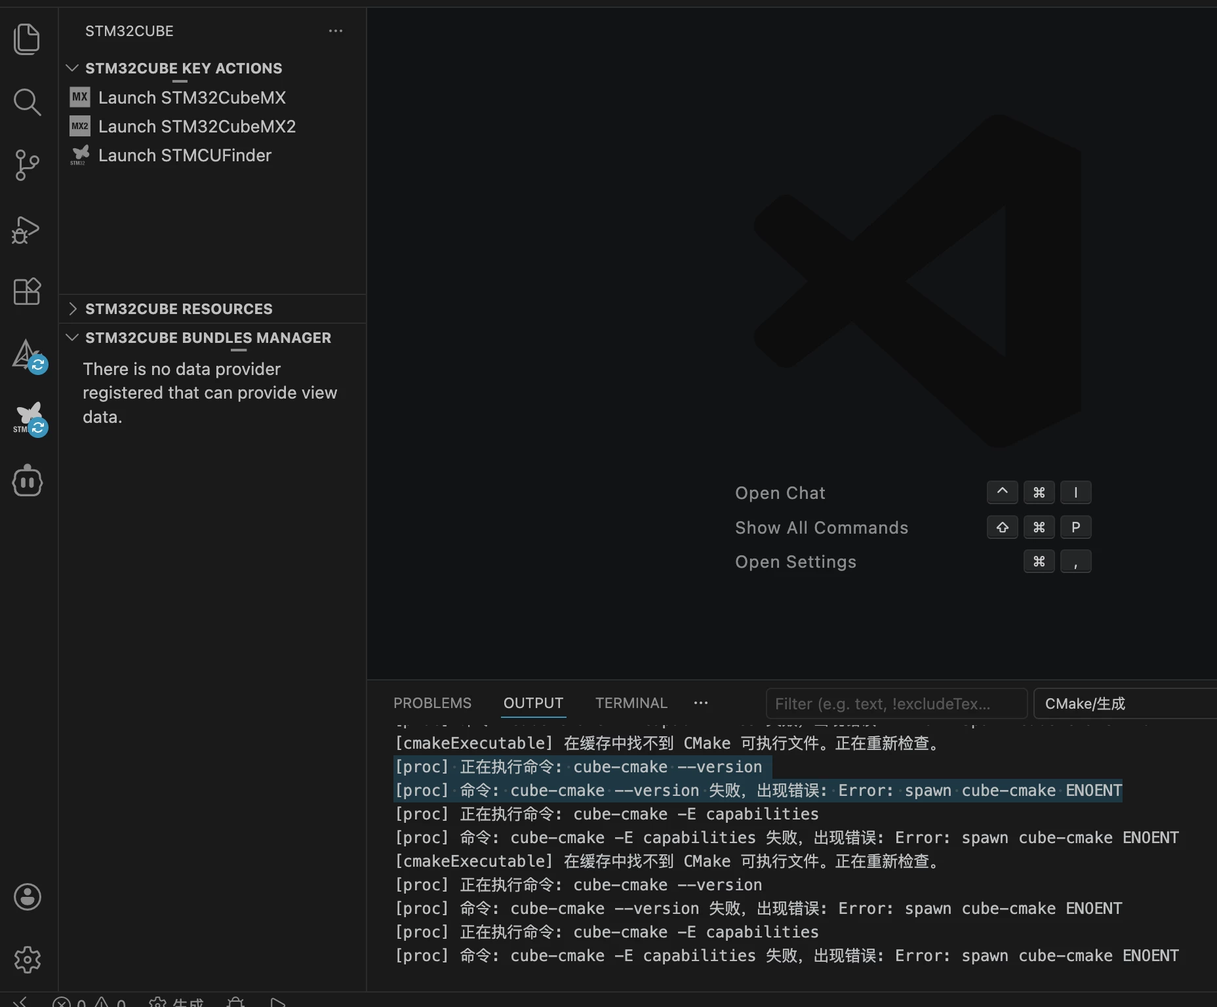Switch to the TERMINAL tab
Screen dimensions: 1217x1007
click(x=631, y=703)
